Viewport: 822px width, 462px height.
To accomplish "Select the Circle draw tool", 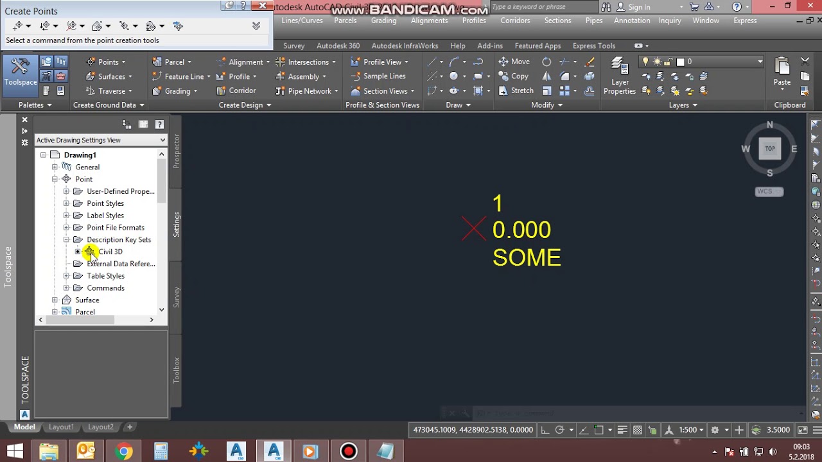I will click(x=453, y=76).
